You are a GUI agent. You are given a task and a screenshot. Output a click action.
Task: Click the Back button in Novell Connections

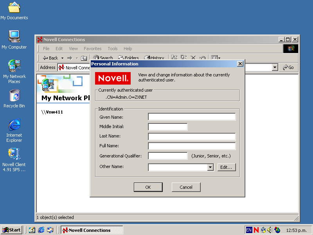[x=50, y=58]
